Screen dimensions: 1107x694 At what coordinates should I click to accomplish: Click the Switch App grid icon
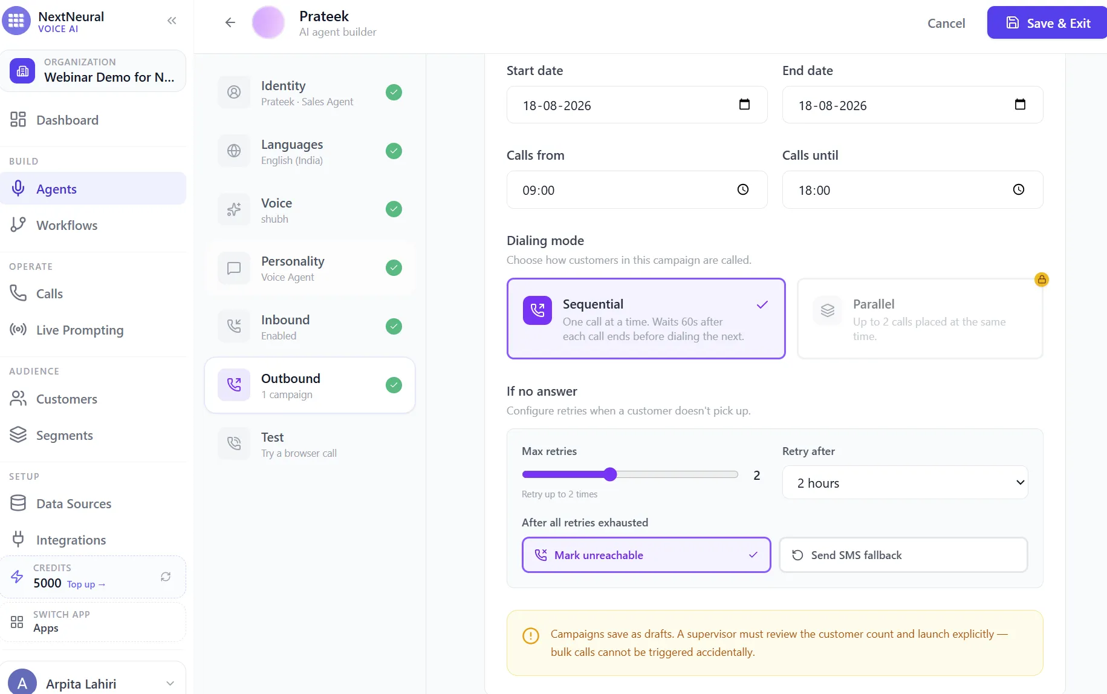click(x=17, y=621)
